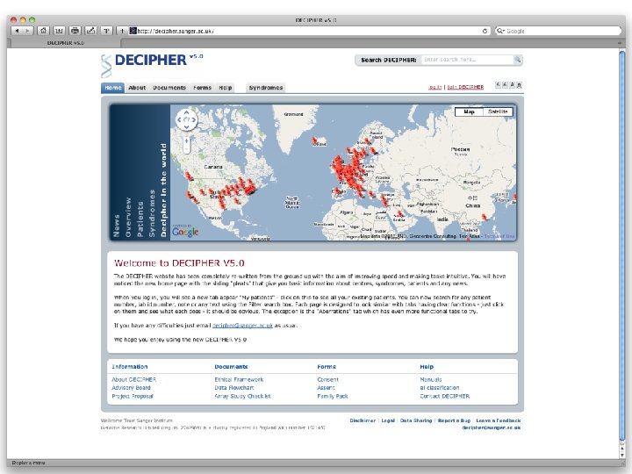Open the About navigation tab
The height and width of the screenshot is (474, 632).
[137, 88]
